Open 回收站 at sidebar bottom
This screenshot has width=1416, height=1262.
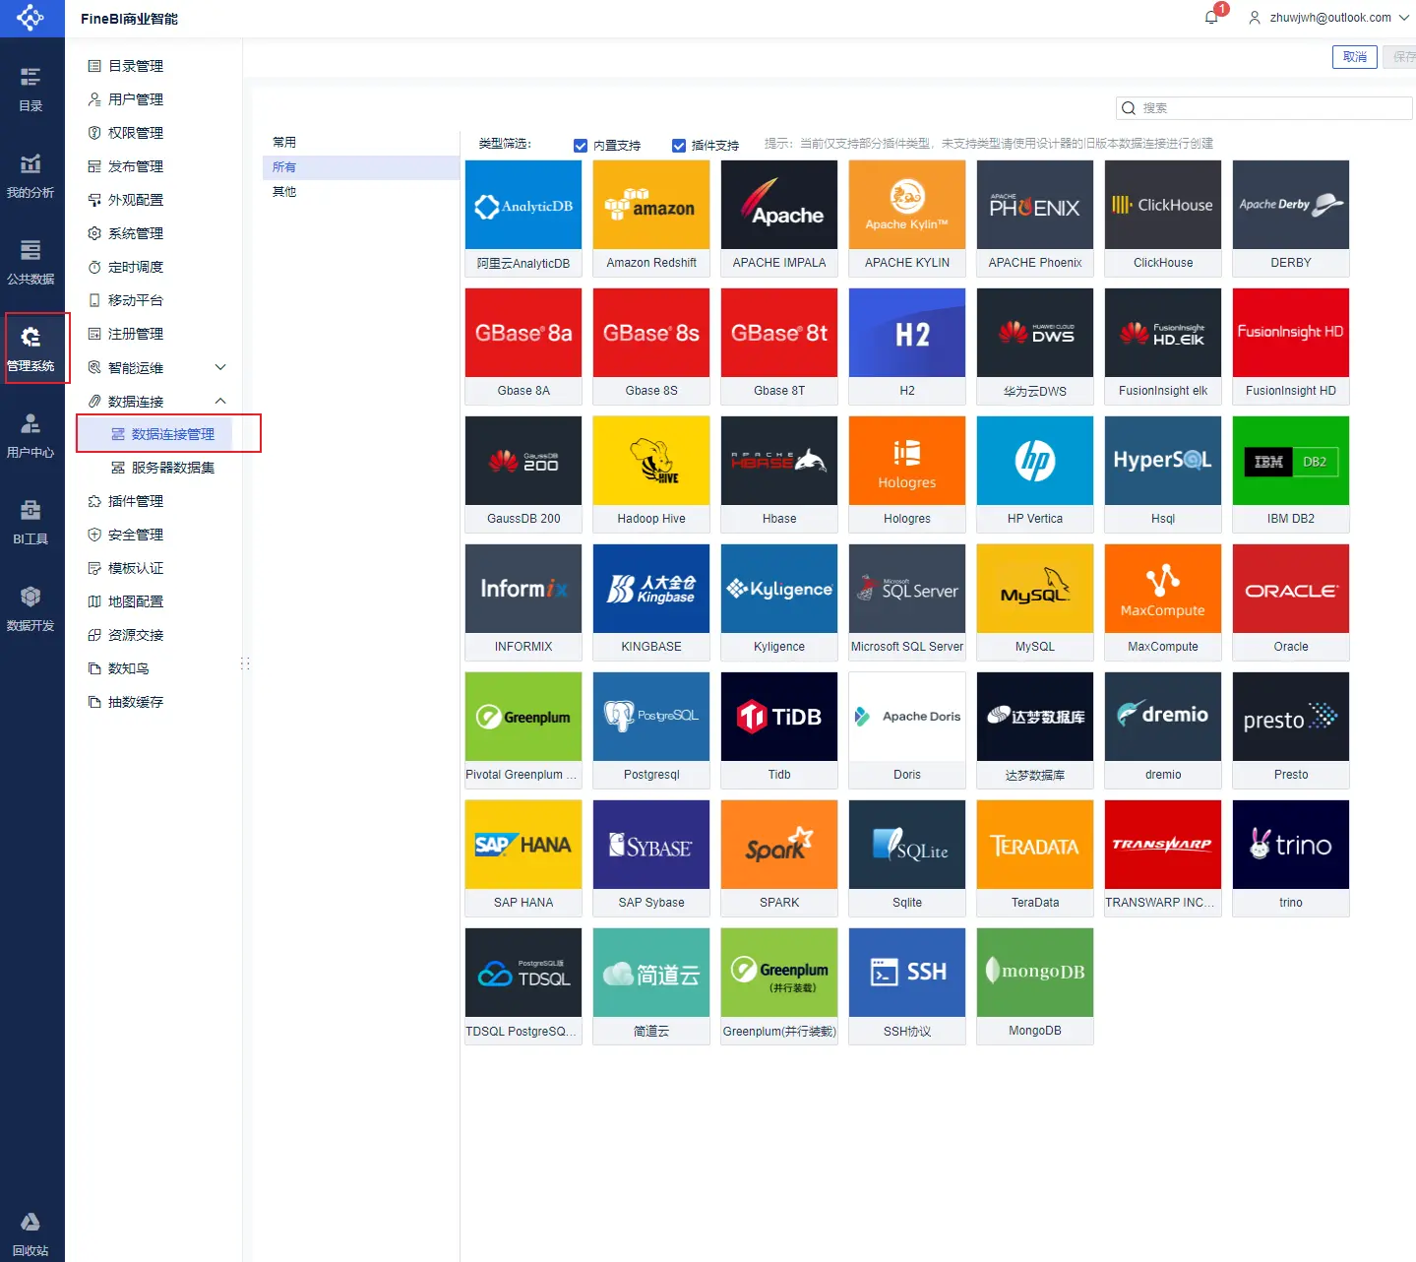31,1234
